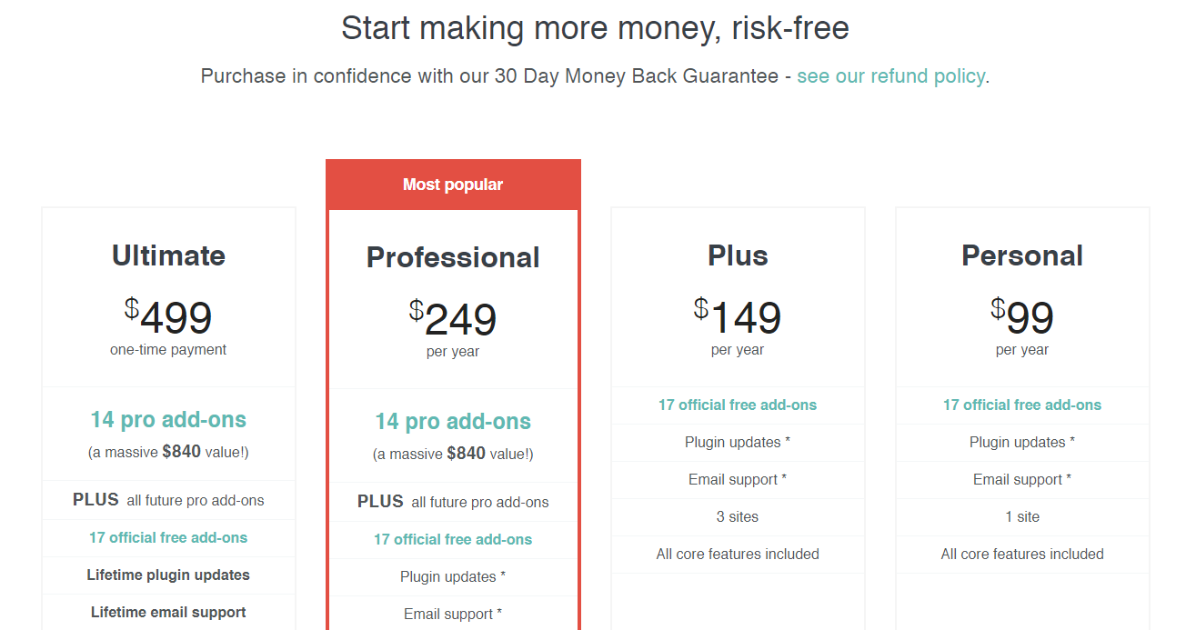1186x630 pixels.
Task: Click the Most popular banner
Action: [x=452, y=185]
